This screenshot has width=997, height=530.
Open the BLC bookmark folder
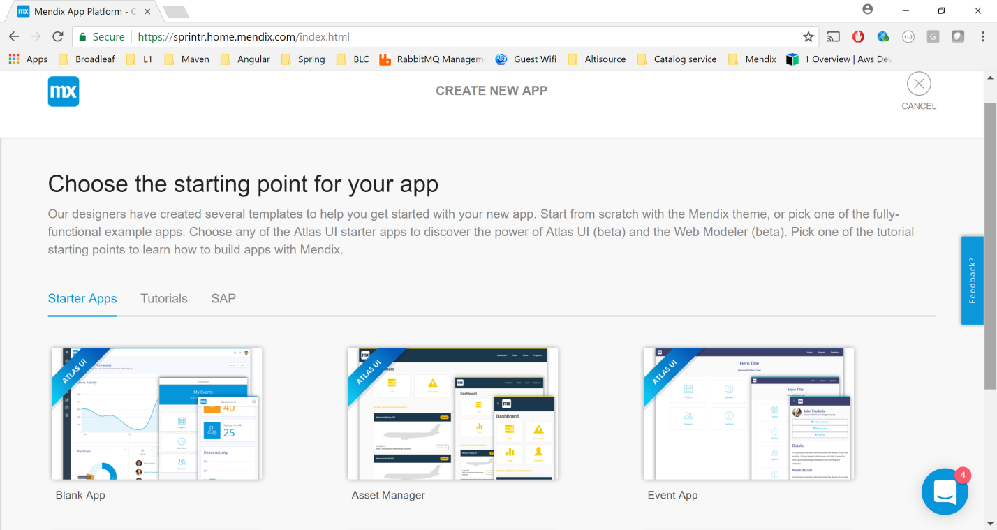coord(353,59)
